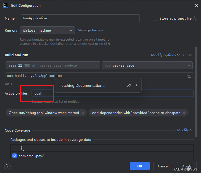Open the help question mark button
201x173 pixels.
(7, 166)
